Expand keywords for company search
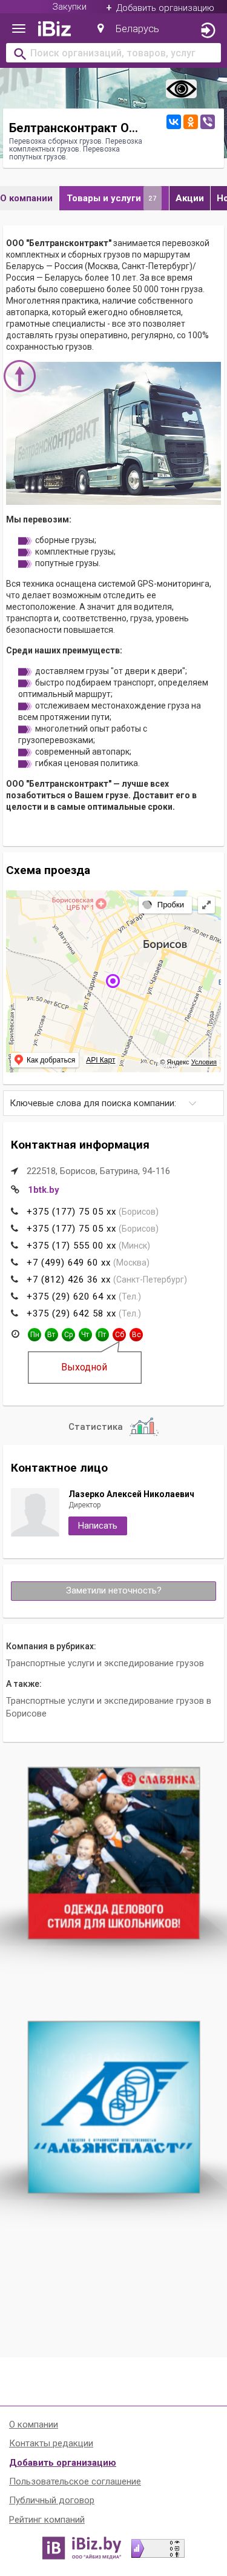Viewport: 227px width, 2576px height. pos(113,1103)
